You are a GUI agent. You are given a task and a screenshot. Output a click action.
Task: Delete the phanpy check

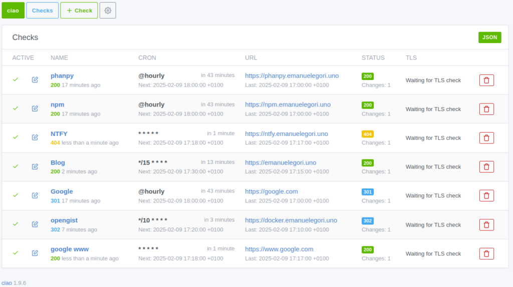(x=486, y=80)
